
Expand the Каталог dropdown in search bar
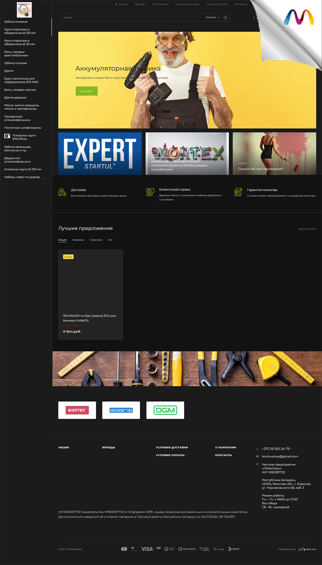click(213, 17)
